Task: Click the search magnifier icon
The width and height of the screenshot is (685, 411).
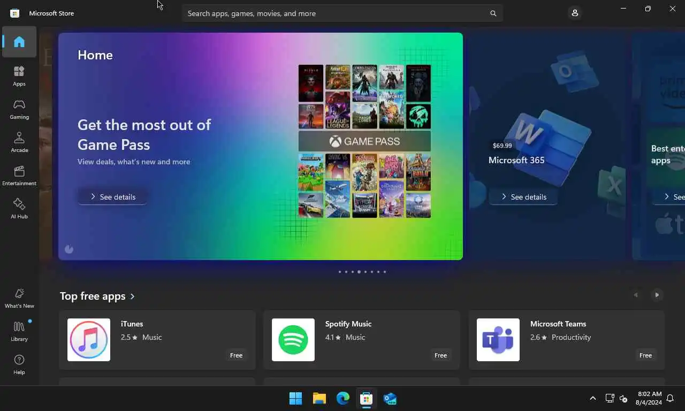Action: tap(493, 13)
